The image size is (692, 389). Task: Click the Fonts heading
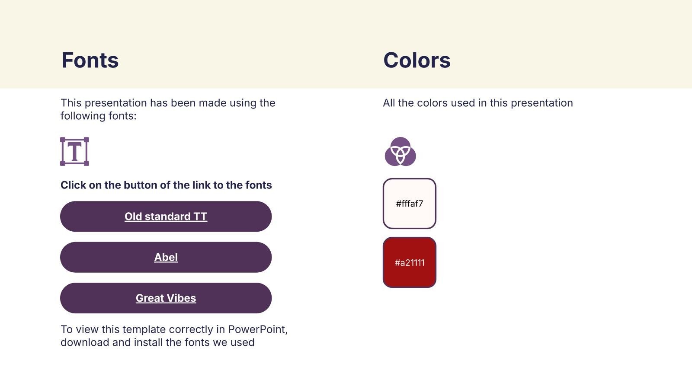pyautogui.click(x=90, y=60)
